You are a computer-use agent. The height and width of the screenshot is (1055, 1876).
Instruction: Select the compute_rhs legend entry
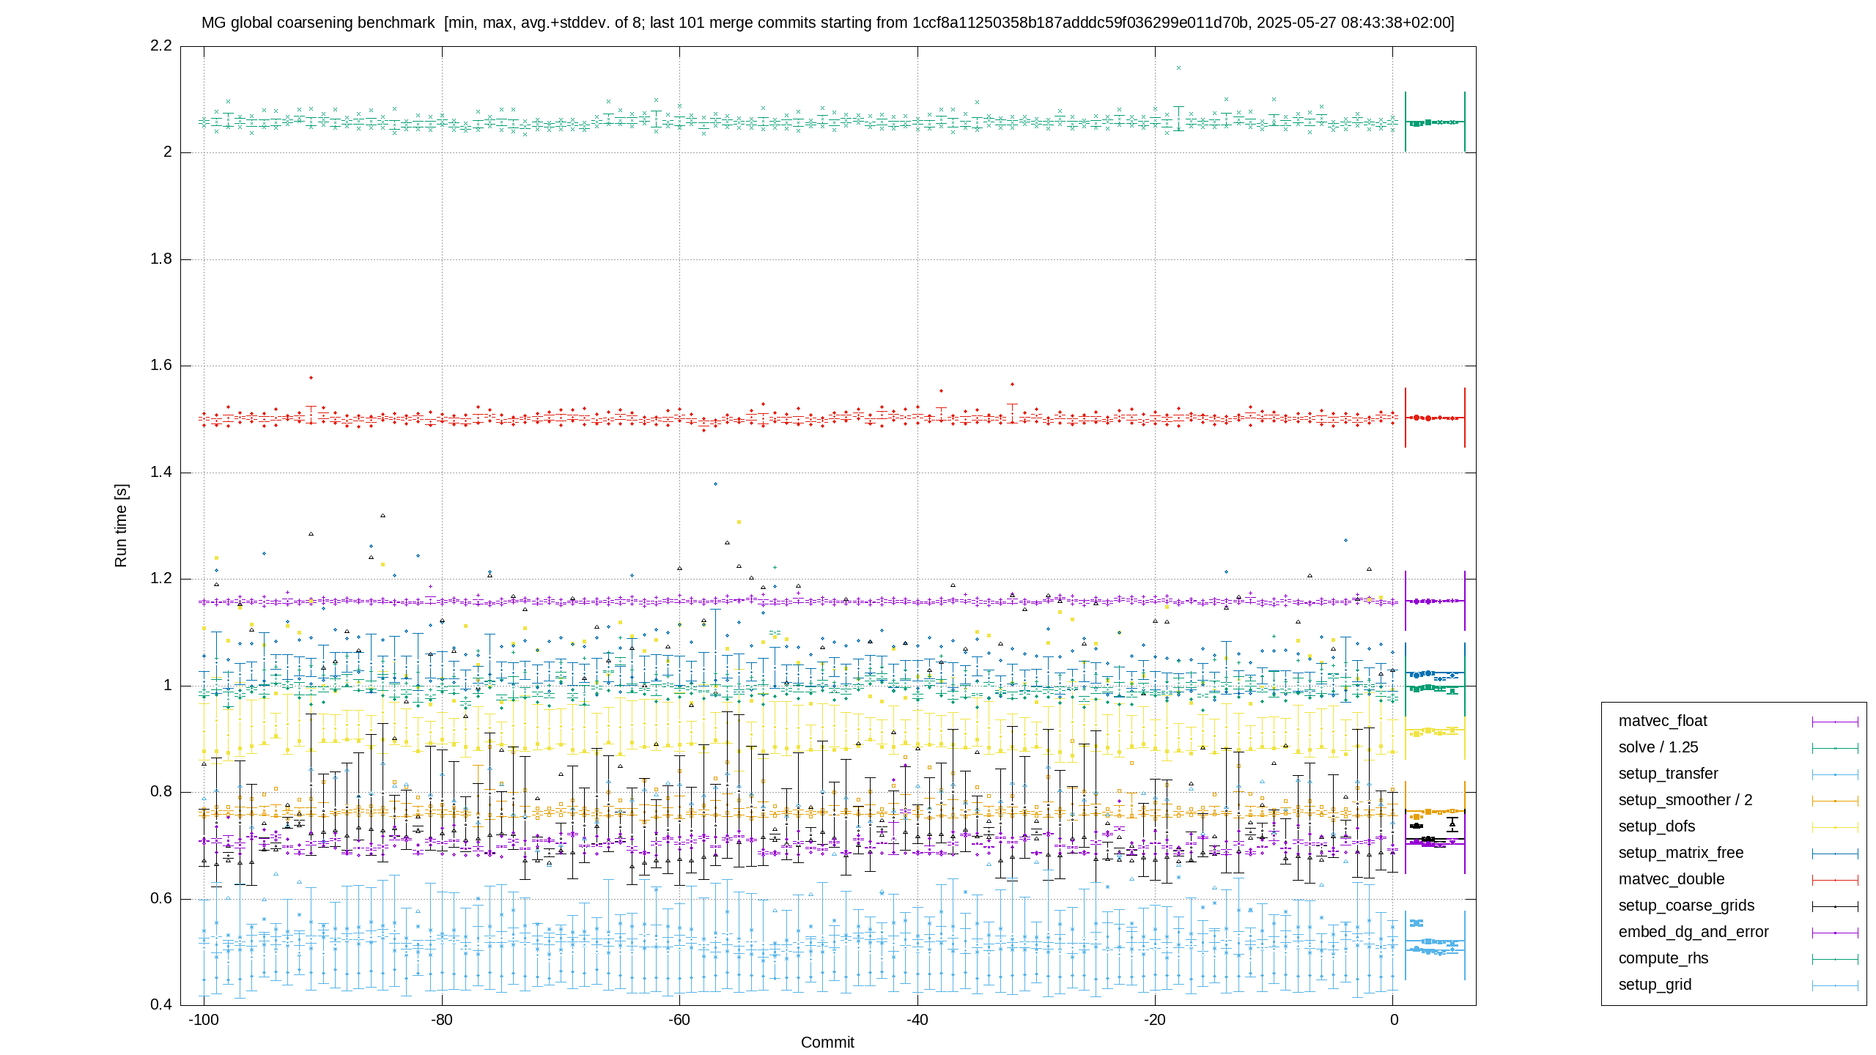click(1738, 958)
